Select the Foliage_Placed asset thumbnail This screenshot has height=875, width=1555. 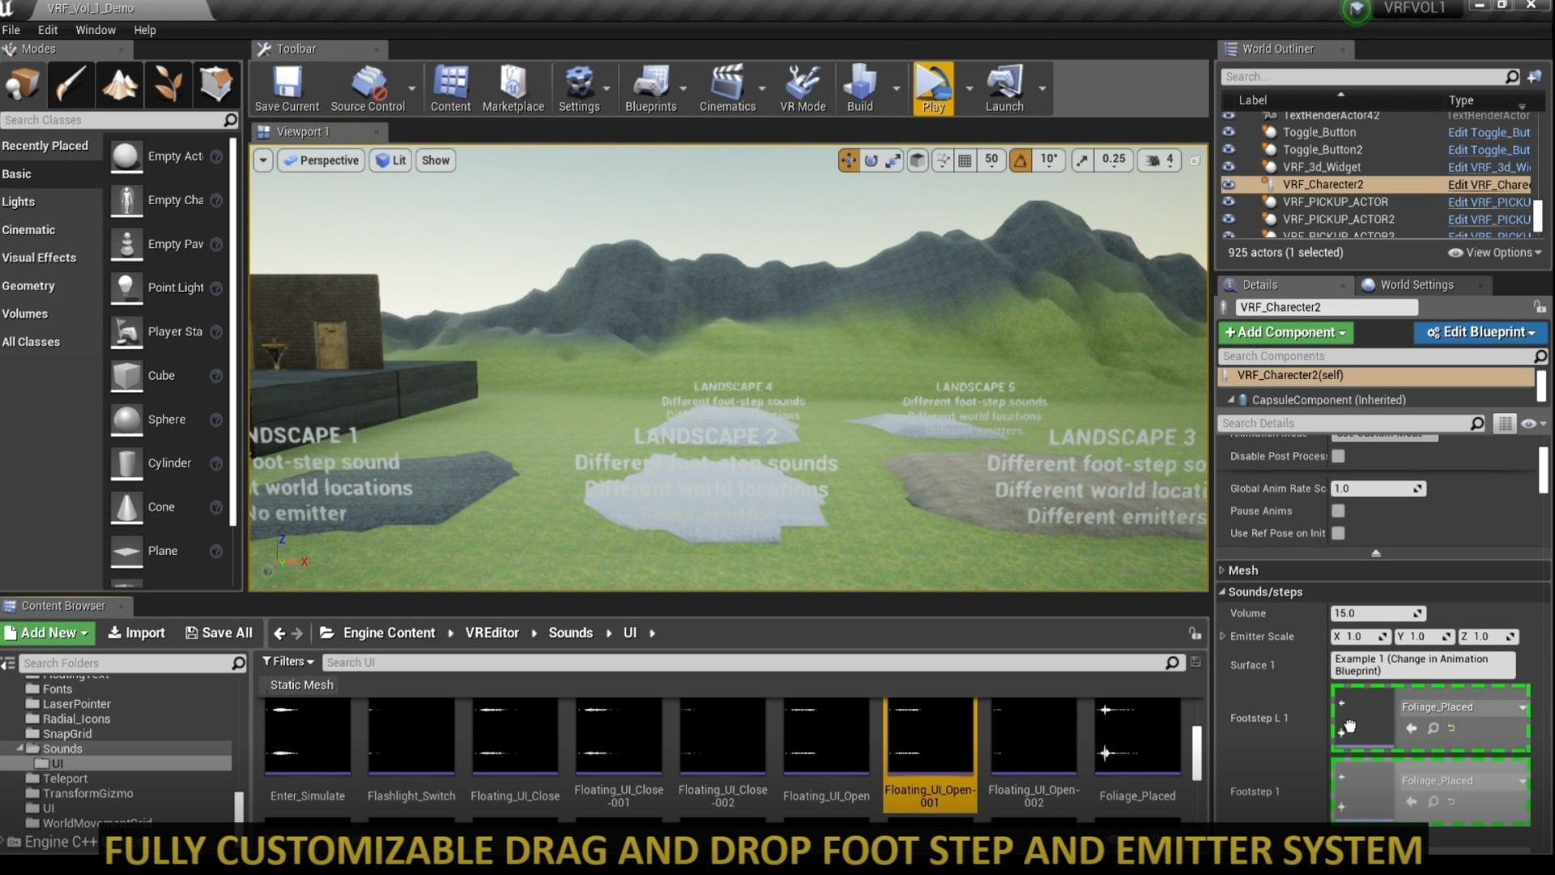coord(1136,737)
